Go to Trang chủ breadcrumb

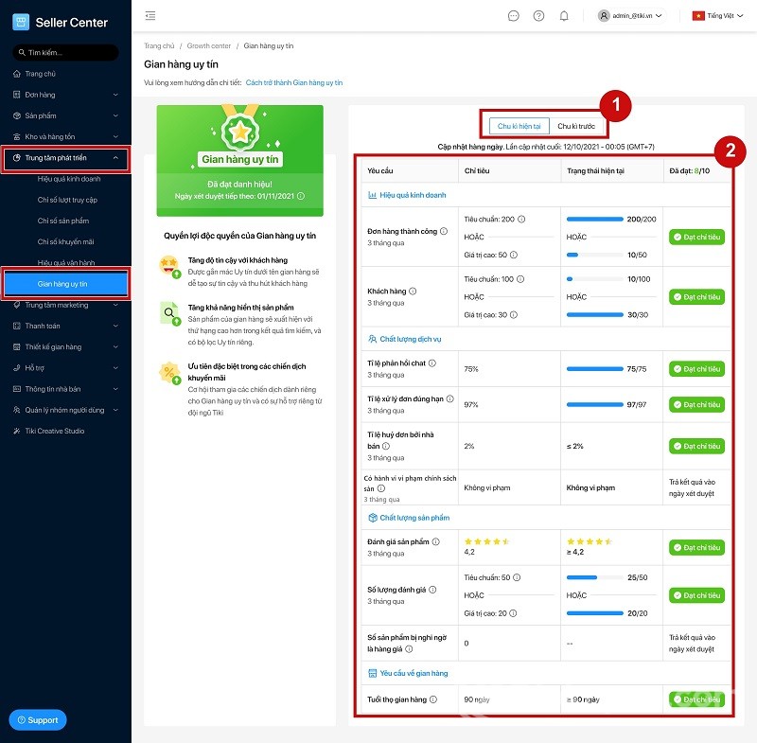click(159, 45)
